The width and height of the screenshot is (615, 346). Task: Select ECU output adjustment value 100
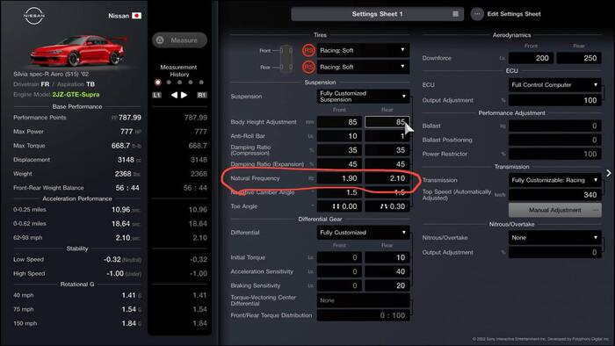(x=555, y=100)
